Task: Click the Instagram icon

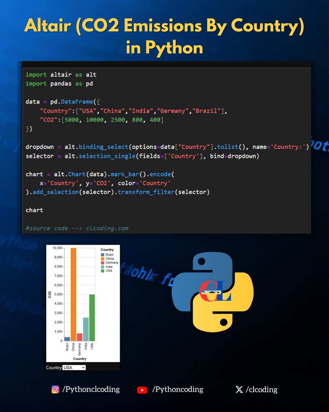Action: tap(55, 390)
